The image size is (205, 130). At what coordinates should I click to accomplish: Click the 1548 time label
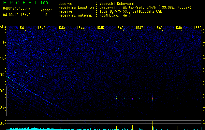click(159, 28)
